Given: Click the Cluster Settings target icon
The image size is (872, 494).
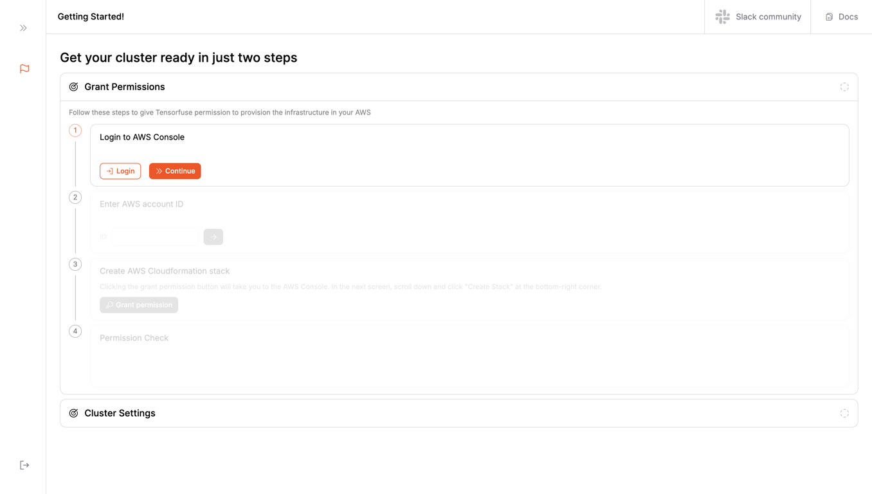Looking at the screenshot, I should [74, 414].
